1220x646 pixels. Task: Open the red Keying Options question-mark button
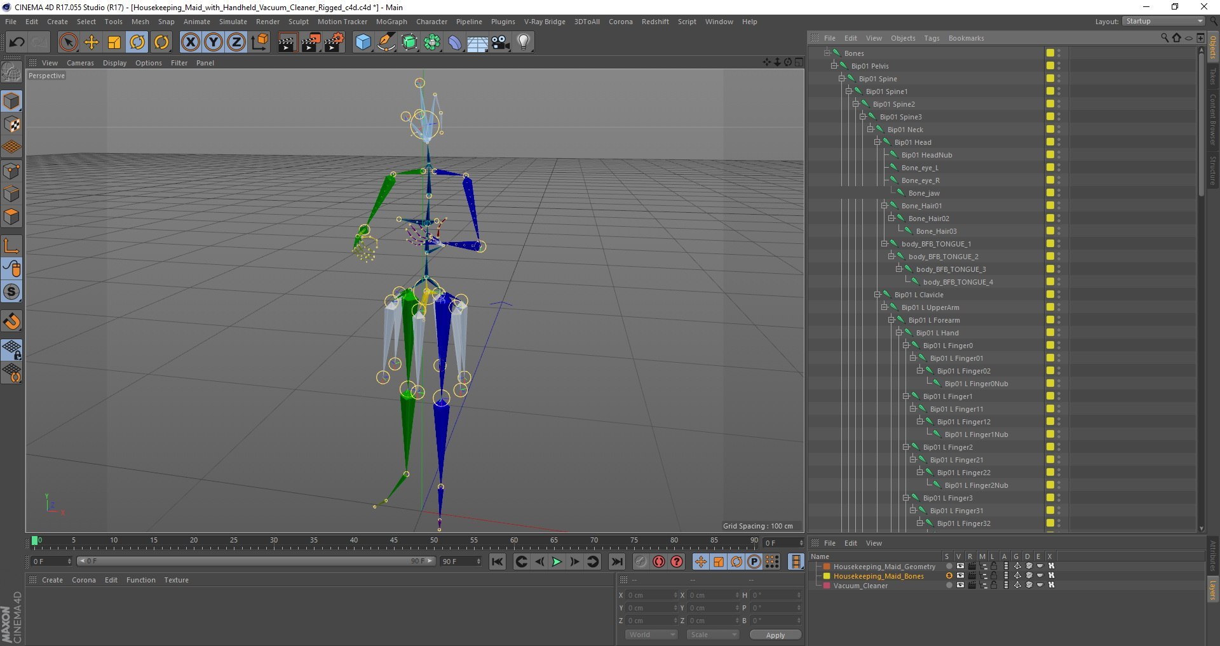[x=677, y=562]
